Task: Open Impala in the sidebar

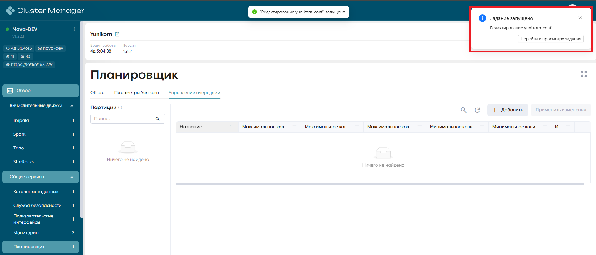Action: click(x=41, y=120)
